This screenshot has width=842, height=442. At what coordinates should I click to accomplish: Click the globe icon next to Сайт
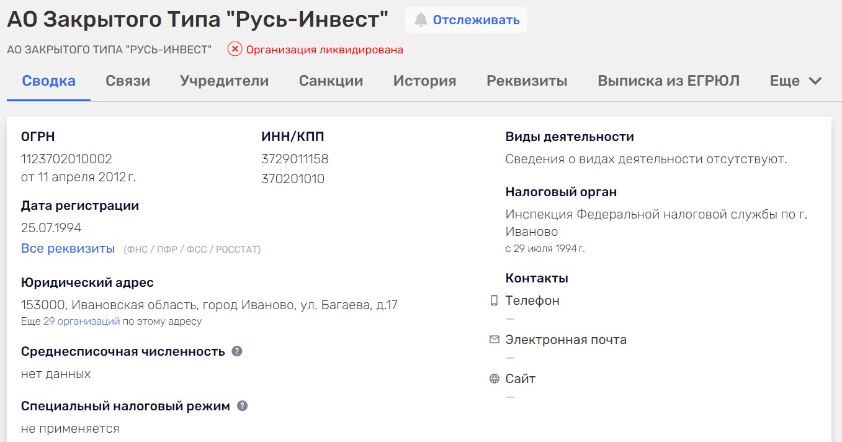494,379
